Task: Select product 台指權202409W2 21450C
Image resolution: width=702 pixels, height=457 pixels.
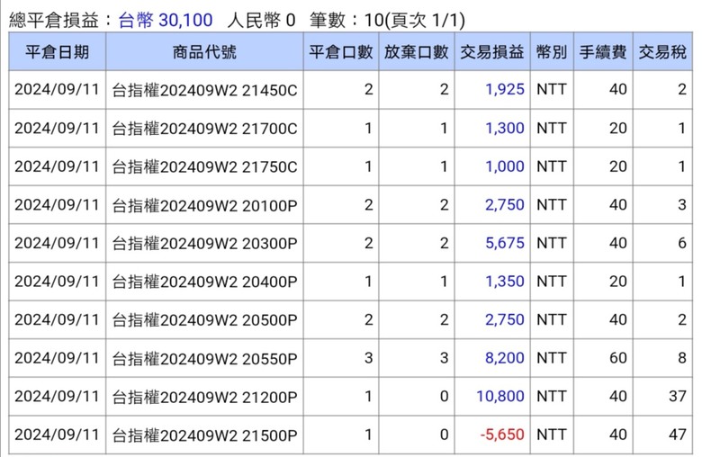Action: pyautogui.click(x=204, y=90)
